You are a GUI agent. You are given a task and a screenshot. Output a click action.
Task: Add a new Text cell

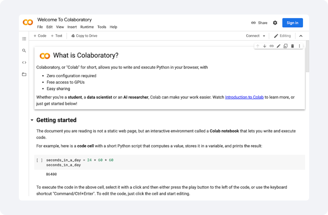[56, 36]
